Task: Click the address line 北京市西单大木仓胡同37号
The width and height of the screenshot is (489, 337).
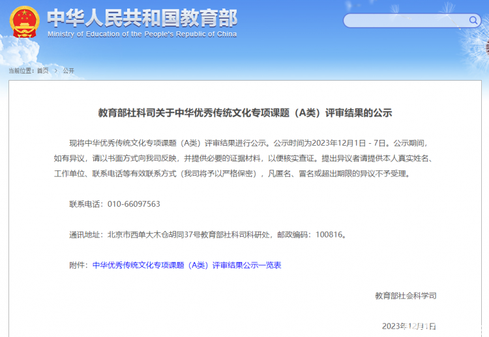Action: (154, 235)
